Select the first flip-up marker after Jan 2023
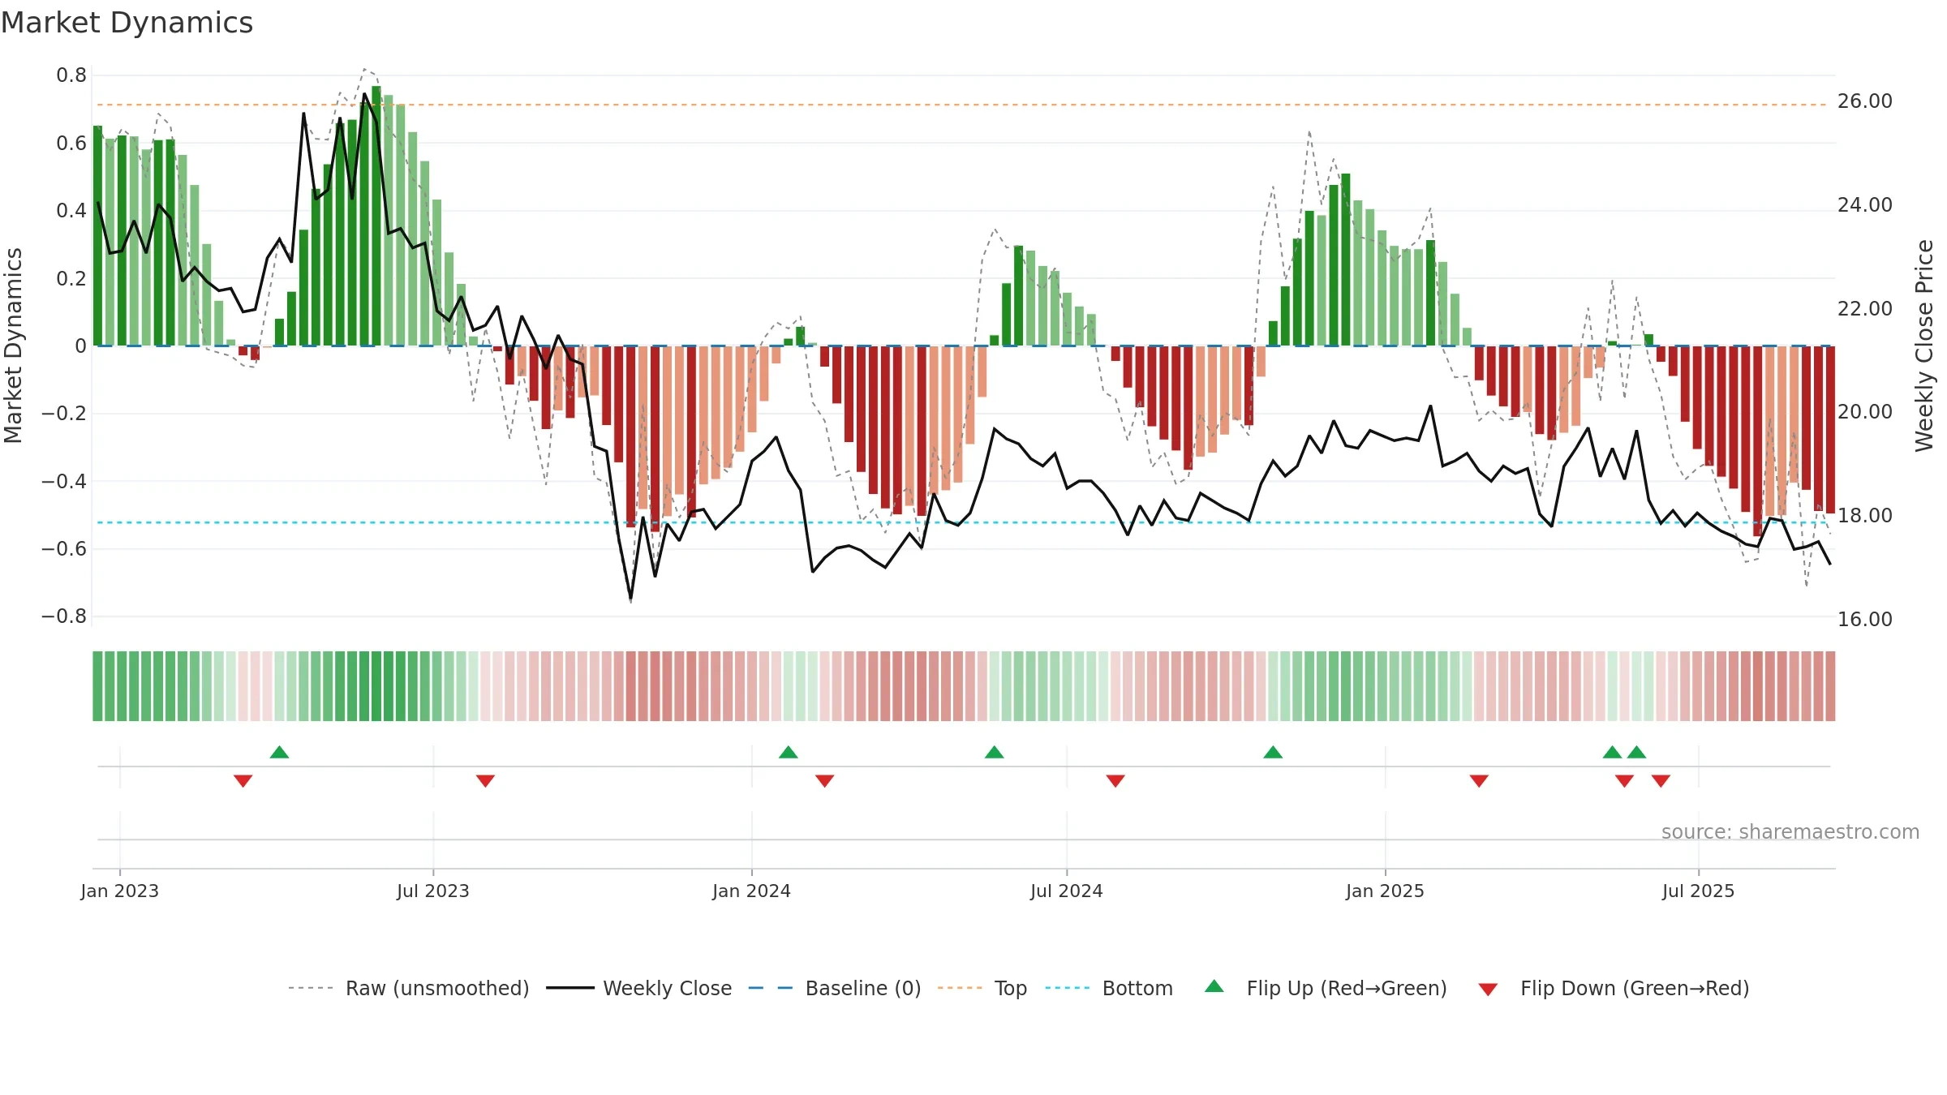The image size is (1947, 1095). (x=279, y=752)
